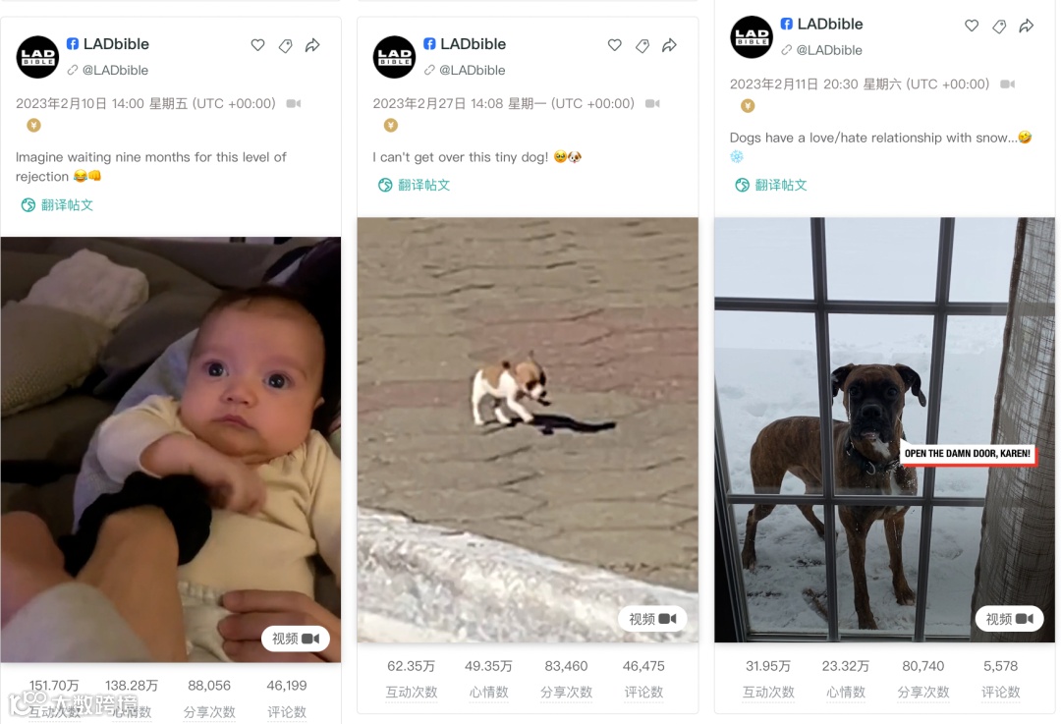Click the LADbible avatar in the middle card
1061x724 pixels.
coord(394,57)
